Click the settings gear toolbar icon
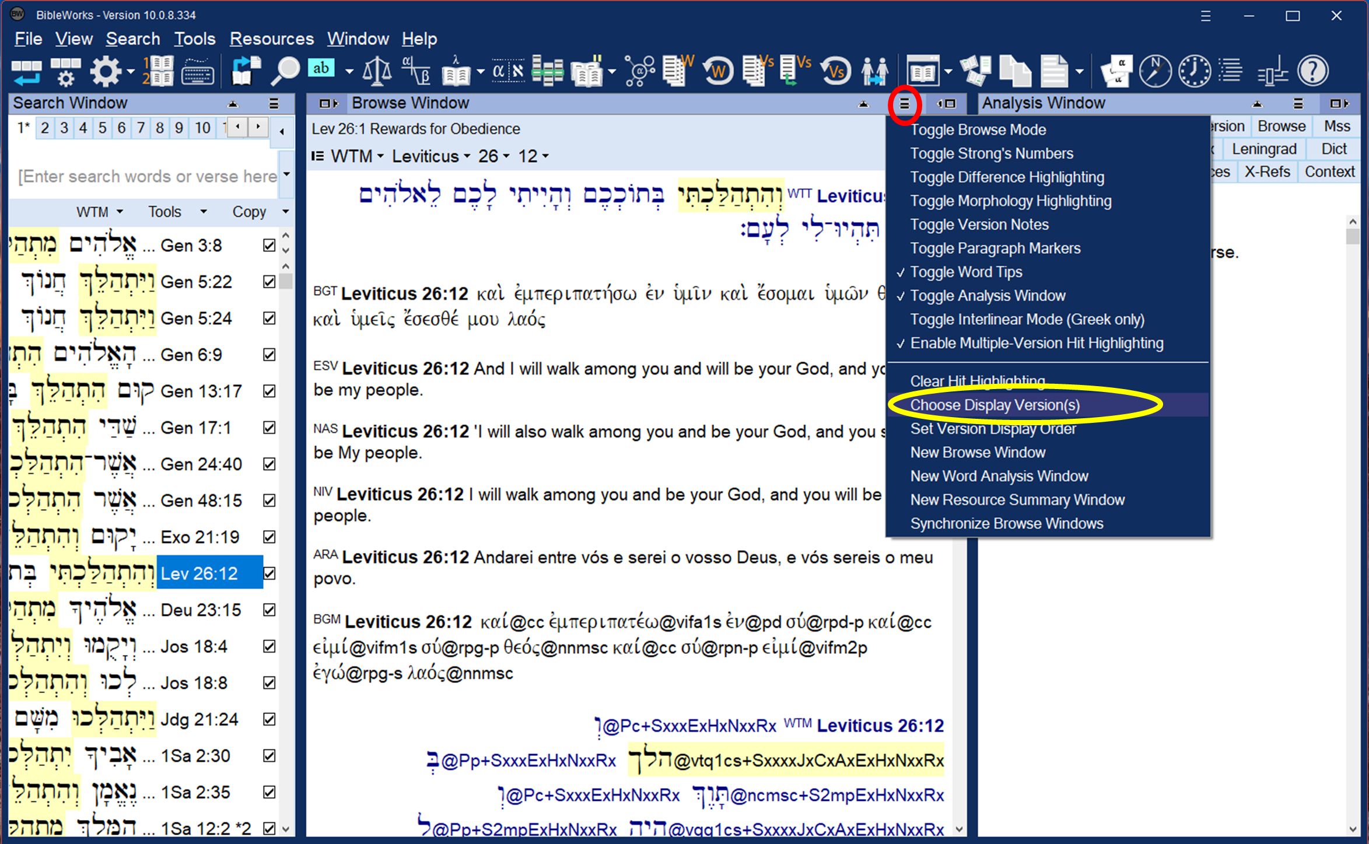 click(106, 71)
